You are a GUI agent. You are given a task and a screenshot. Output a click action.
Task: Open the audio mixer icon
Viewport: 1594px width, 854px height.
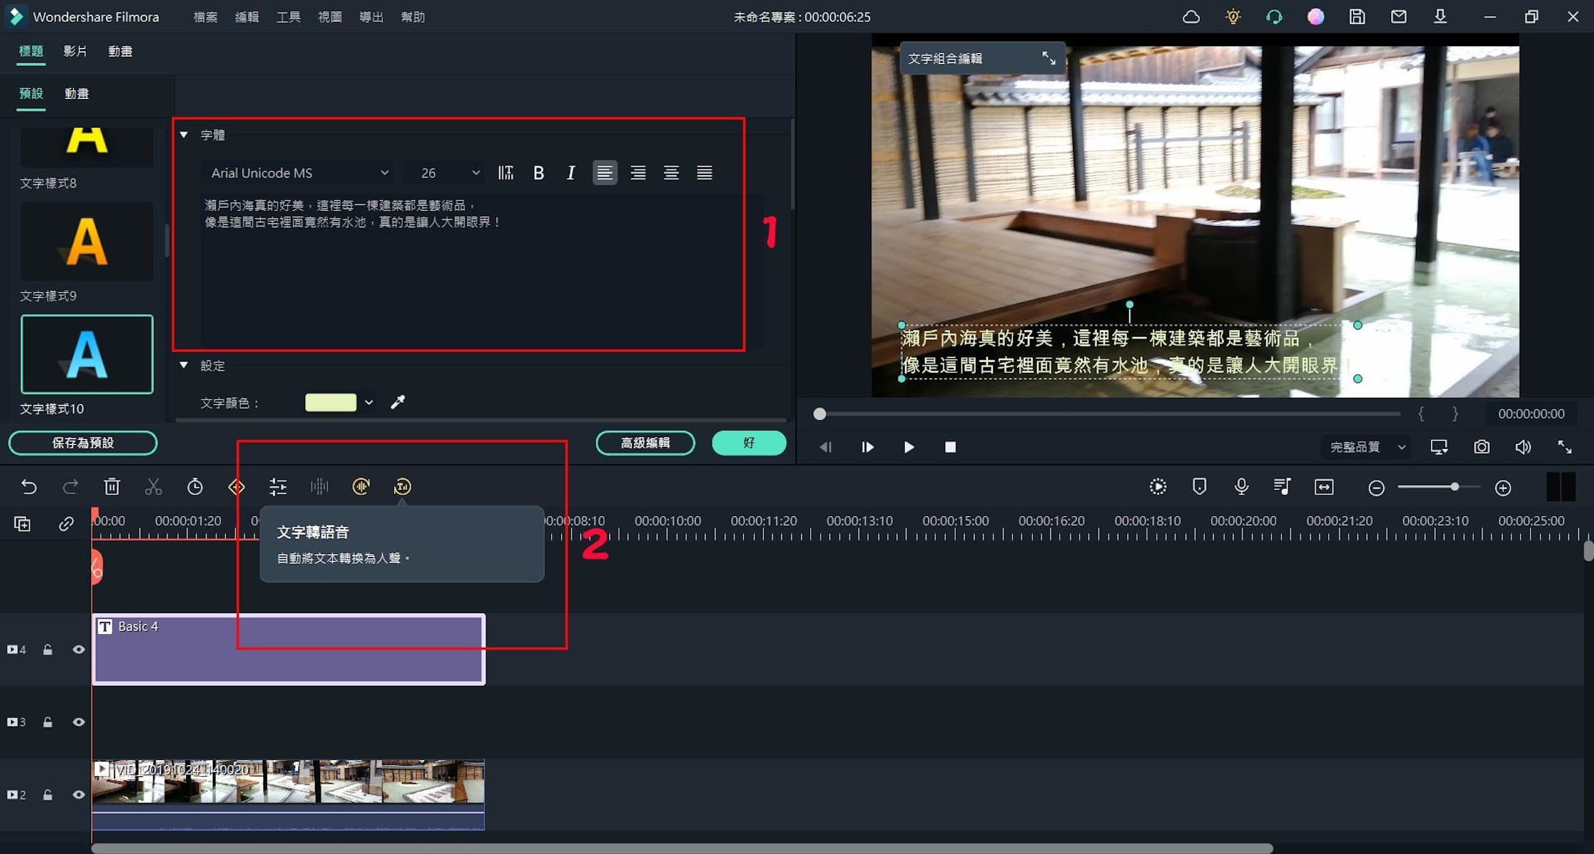point(1282,487)
